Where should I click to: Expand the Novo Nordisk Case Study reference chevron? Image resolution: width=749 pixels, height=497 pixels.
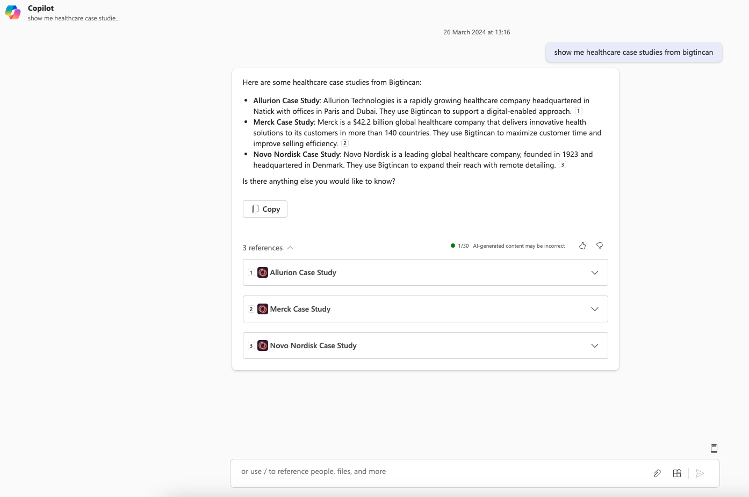[595, 345]
